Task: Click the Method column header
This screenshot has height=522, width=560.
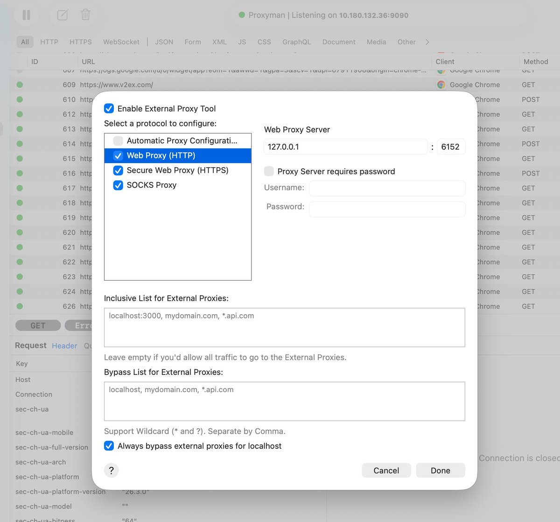Action: pyautogui.click(x=536, y=62)
